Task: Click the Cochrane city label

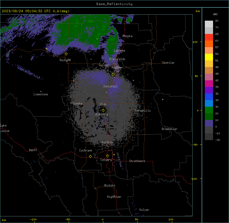Action: point(86,150)
